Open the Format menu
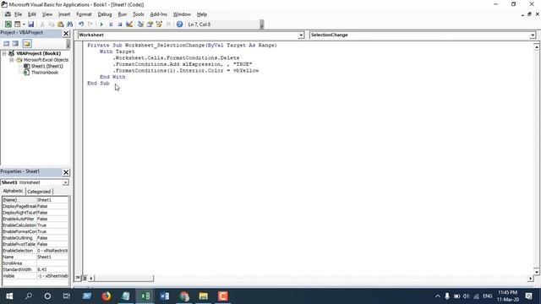 click(84, 14)
